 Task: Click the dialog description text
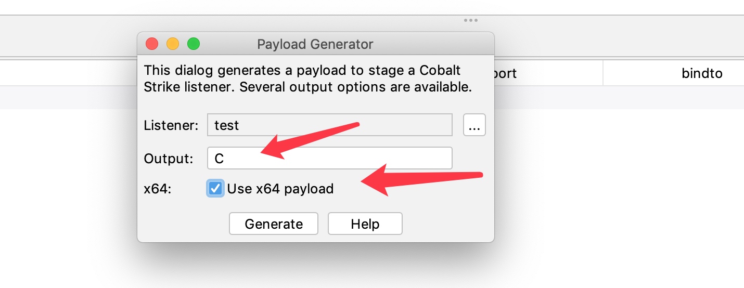pos(307,78)
